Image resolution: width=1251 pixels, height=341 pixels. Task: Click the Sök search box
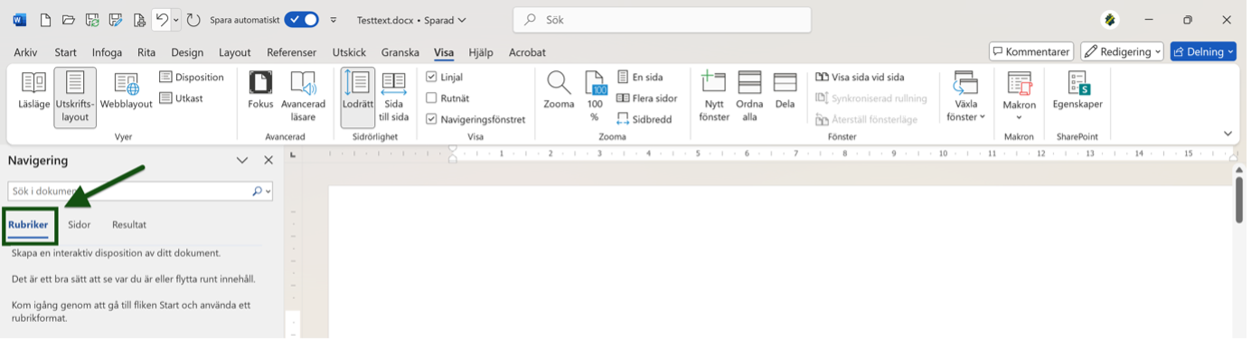click(x=662, y=20)
